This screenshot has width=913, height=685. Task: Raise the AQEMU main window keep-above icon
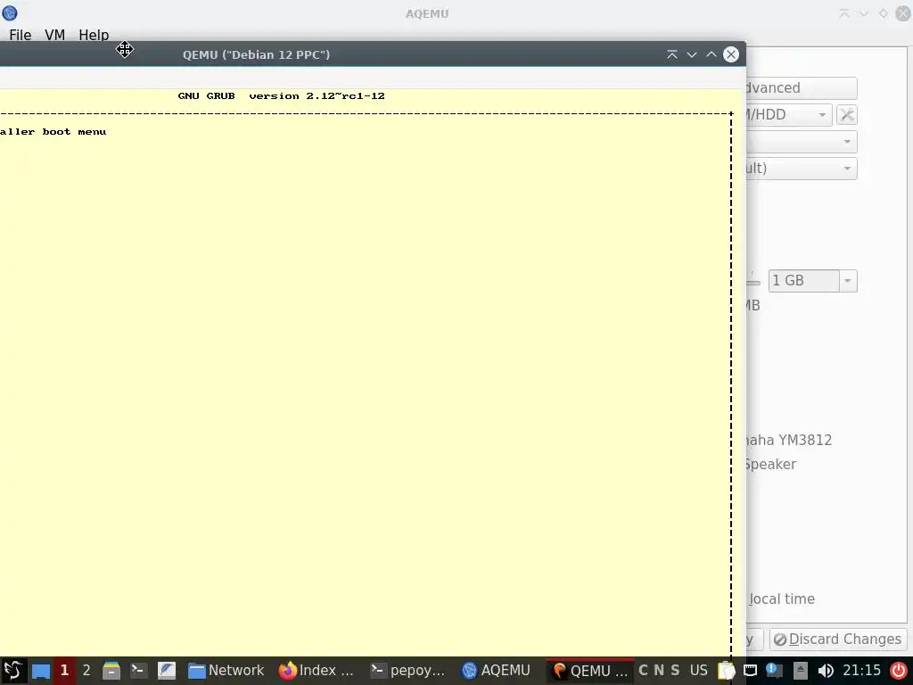[x=844, y=13]
